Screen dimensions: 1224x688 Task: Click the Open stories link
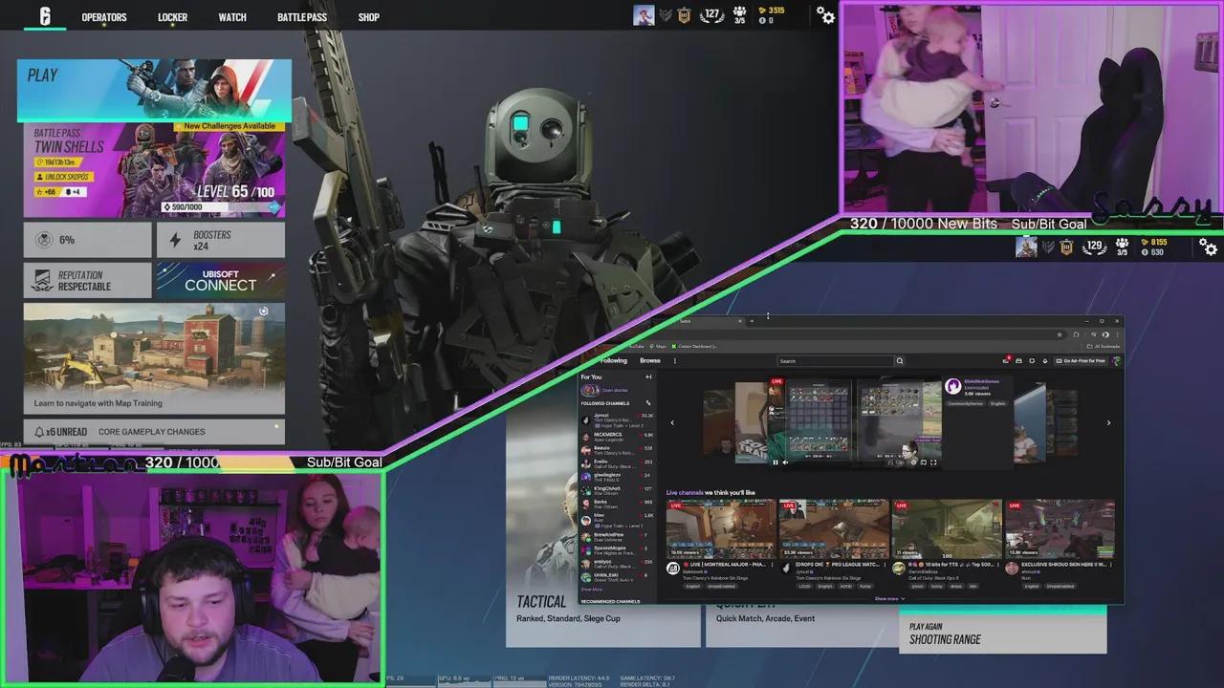coord(615,390)
